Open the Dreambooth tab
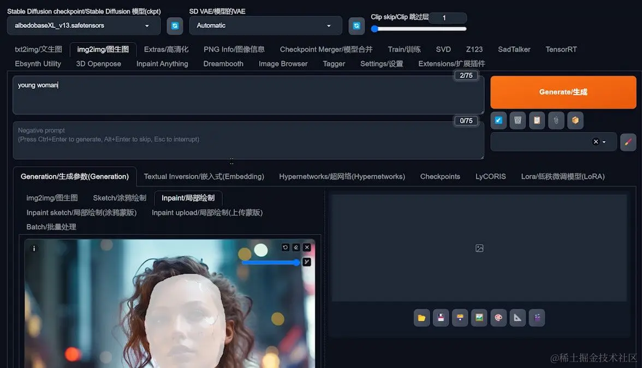 pyautogui.click(x=223, y=64)
